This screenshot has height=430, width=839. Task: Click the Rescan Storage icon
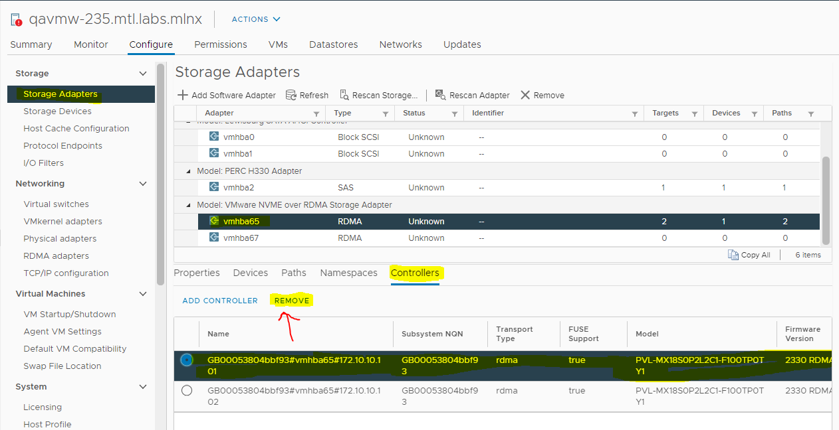344,95
